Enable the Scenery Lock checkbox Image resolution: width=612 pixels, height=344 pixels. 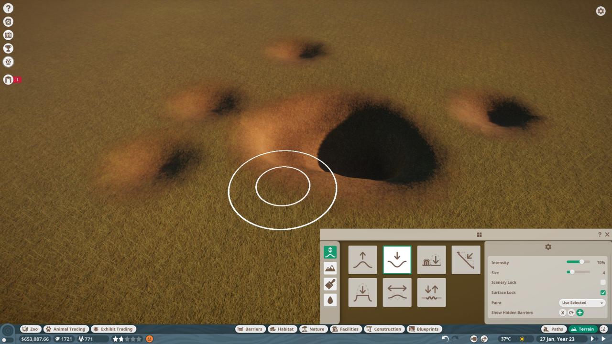[603, 282]
